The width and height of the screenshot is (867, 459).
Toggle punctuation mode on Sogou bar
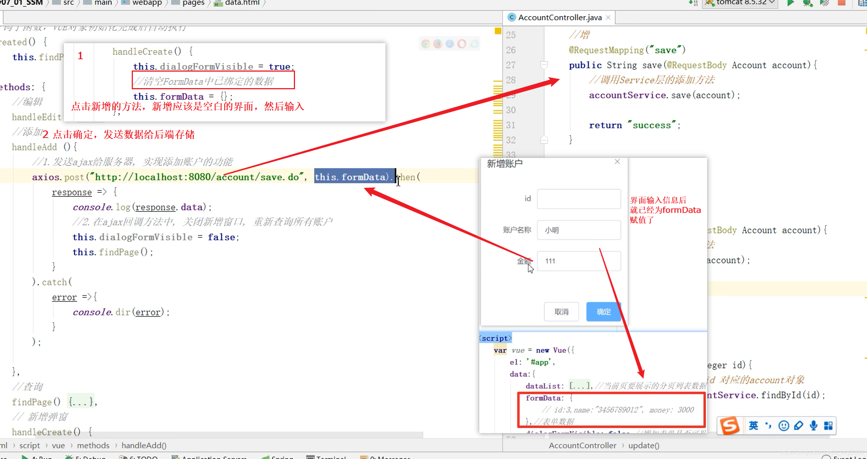(x=768, y=426)
